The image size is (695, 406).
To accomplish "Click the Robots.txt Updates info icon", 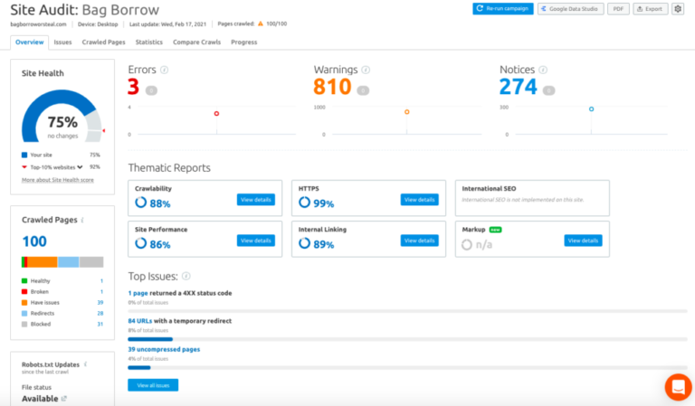I will tap(85, 364).
